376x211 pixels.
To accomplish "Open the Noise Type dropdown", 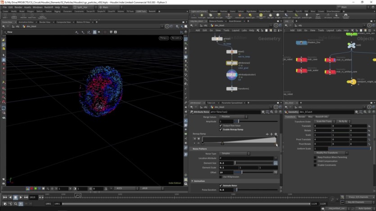I will [x=235, y=153].
